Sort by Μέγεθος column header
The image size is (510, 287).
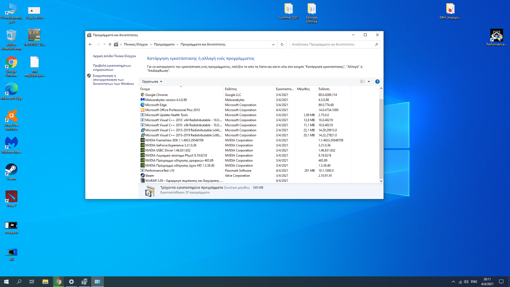(306, 89)
